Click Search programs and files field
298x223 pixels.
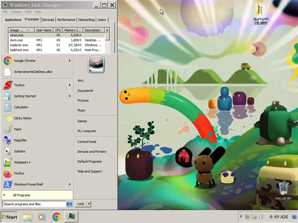point(34,204)
